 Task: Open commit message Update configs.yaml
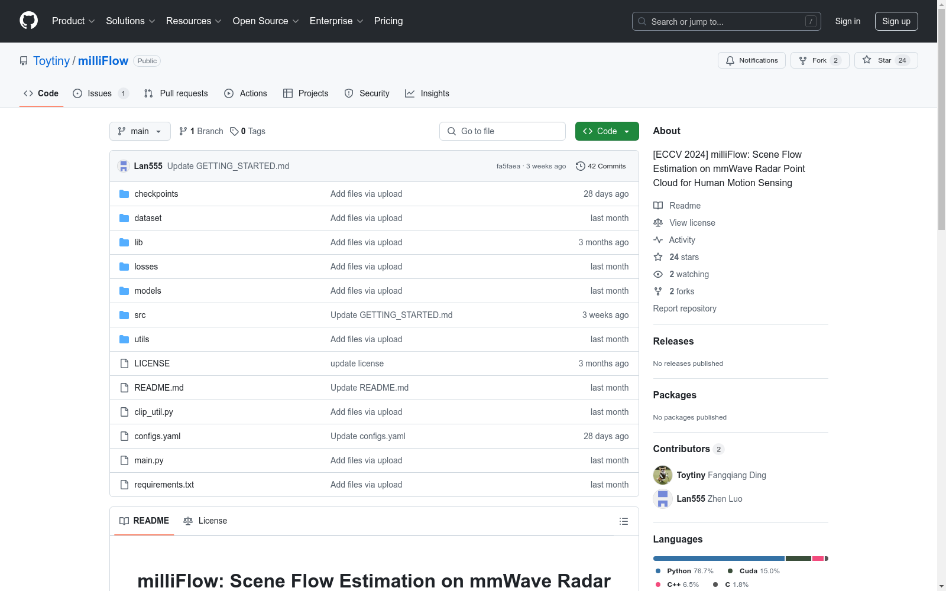click(368, 436)
